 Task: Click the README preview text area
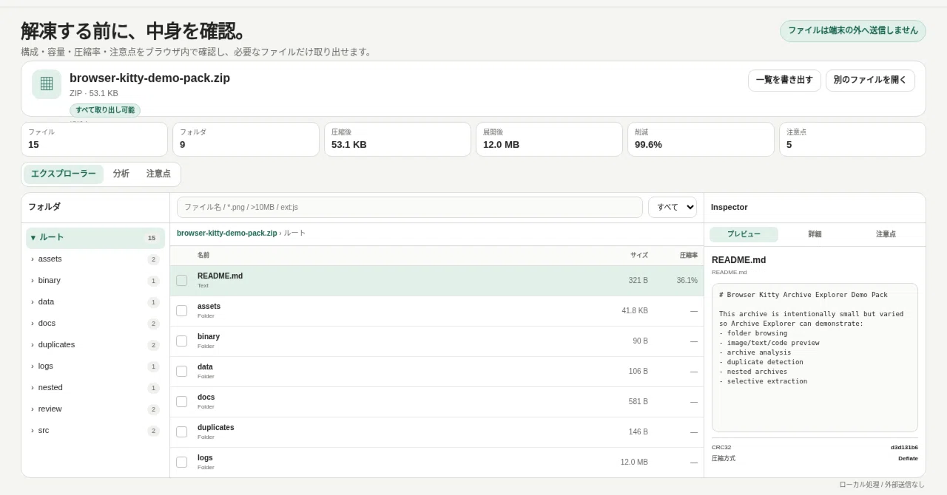tap(815, 358)
